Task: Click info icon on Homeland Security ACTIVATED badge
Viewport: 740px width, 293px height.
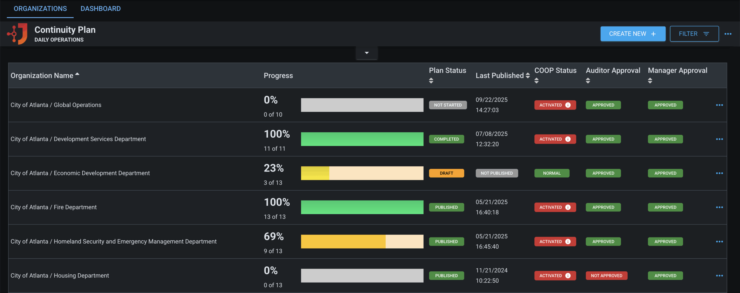Action: (568, 241)
